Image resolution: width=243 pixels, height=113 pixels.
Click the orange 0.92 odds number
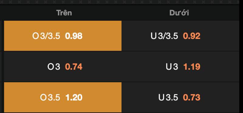coord(192,36)
